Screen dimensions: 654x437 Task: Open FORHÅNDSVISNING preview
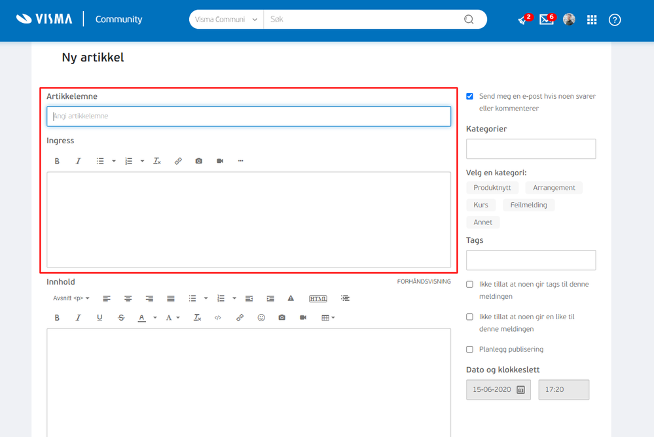click(424, 282)
